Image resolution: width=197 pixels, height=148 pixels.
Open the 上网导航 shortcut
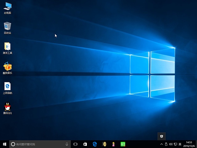pyautogui.click(x=7, y=86)
